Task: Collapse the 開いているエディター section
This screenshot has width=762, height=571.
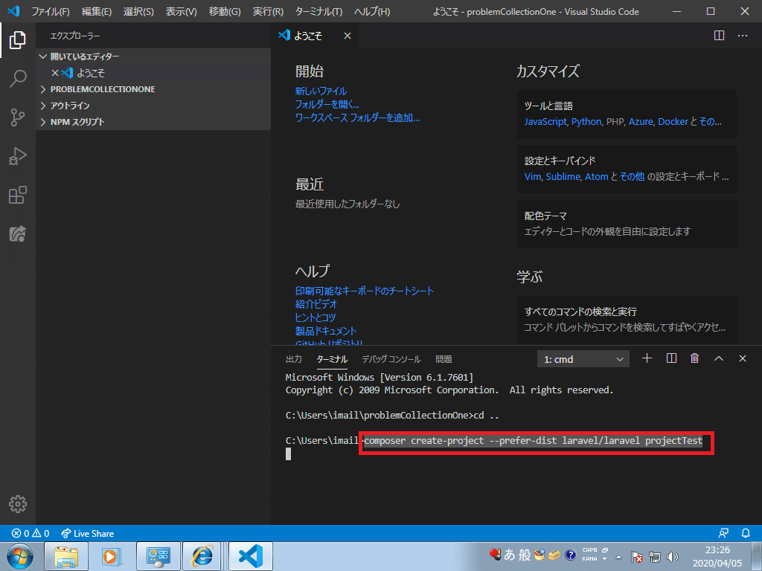Action: pyautogui.click(x=153, y=57)
